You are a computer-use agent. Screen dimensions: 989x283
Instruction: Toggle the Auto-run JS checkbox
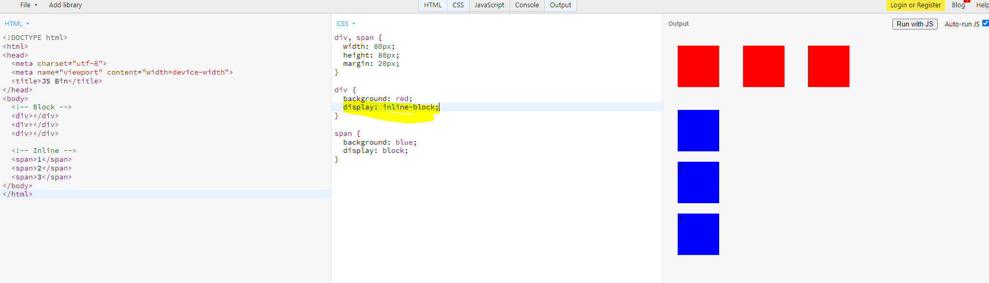coord(985,23)
